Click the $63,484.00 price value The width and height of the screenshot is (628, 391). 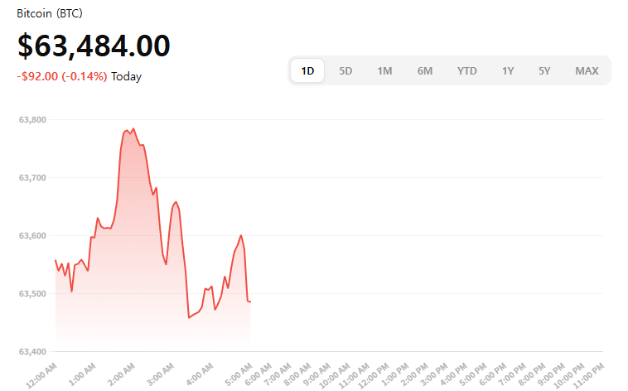click(x=94, y=46)
